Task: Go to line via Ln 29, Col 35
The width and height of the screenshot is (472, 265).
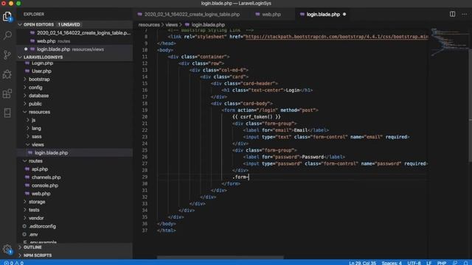Action: (362, 263)
